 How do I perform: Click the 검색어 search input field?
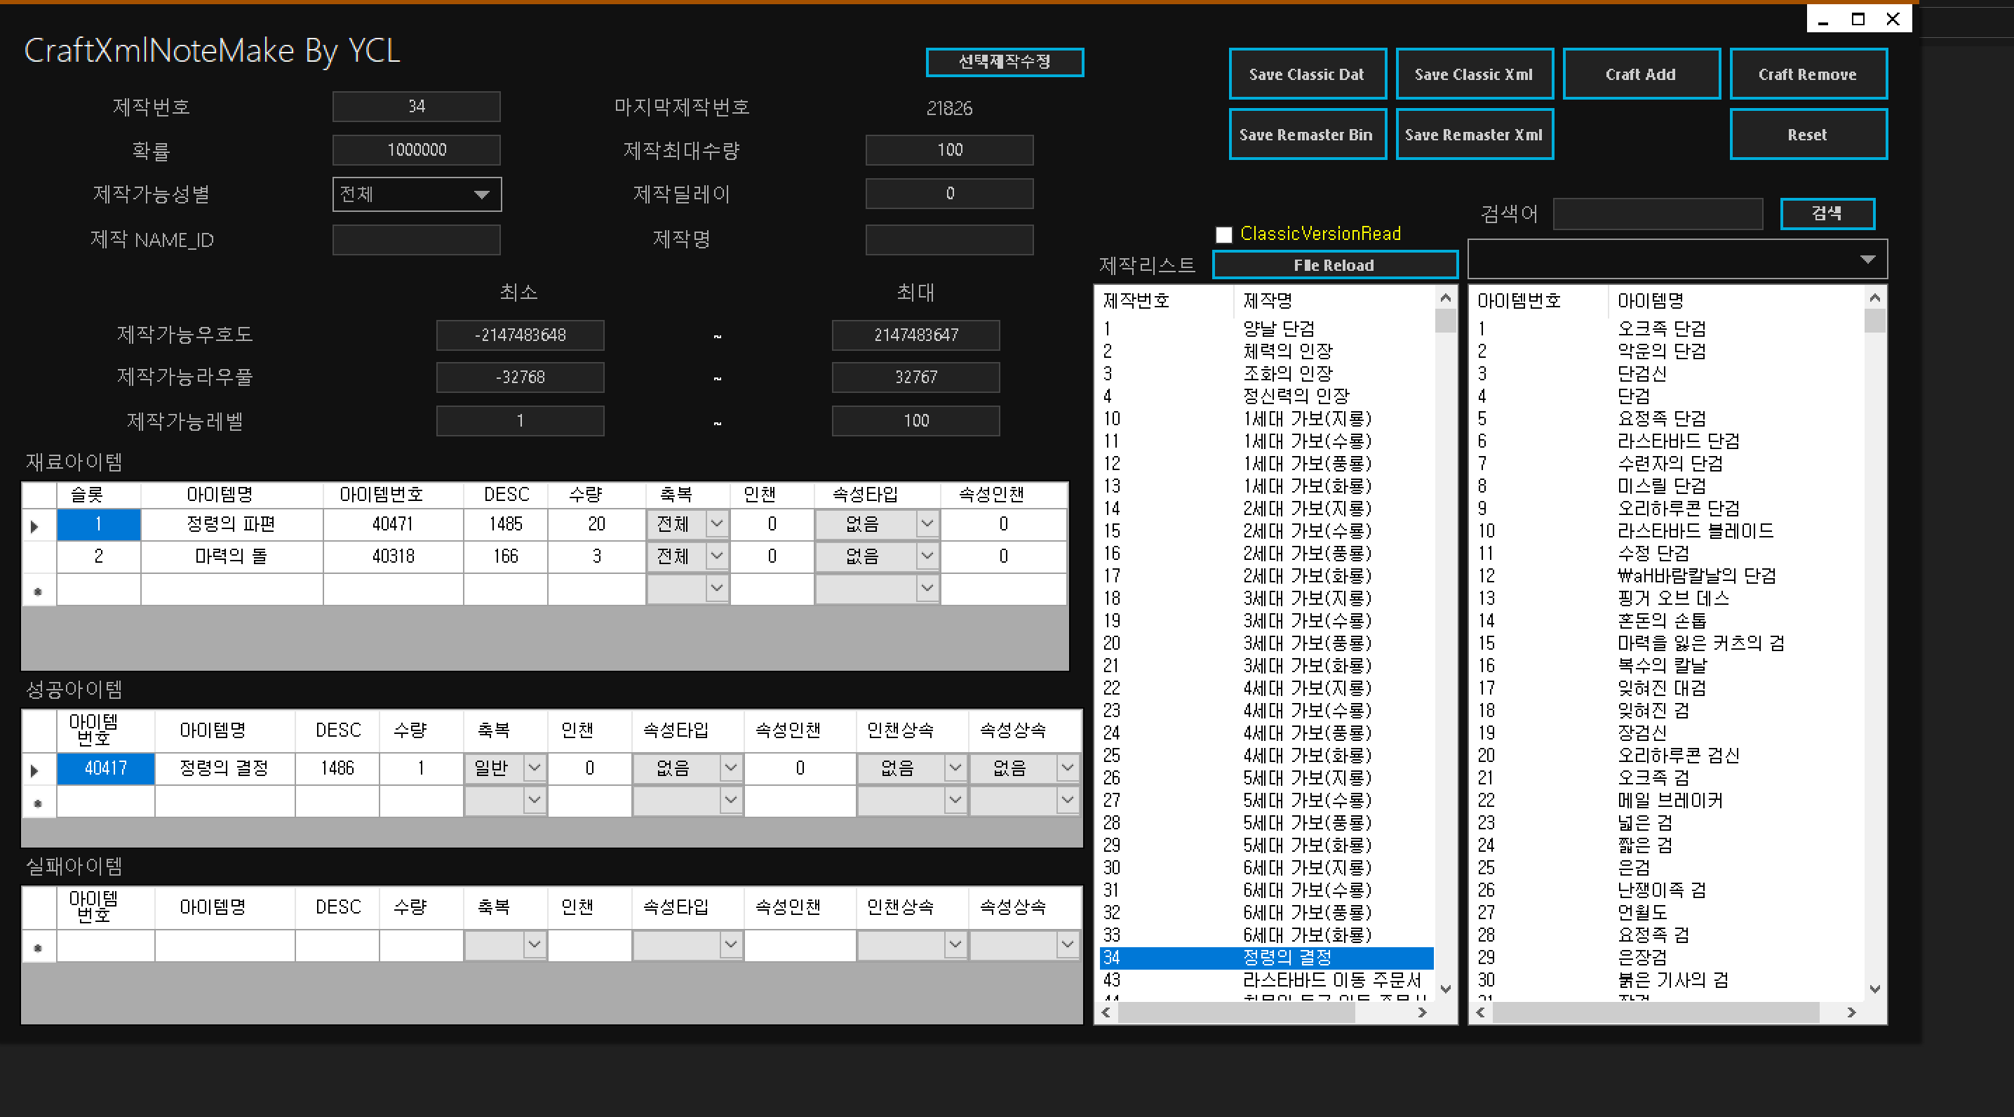pos(1658,213)
